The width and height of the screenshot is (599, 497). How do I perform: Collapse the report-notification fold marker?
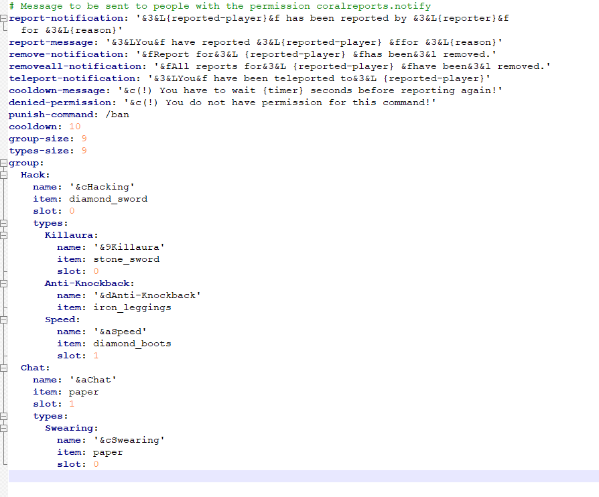pyautogui.click(x=4, y=18)
